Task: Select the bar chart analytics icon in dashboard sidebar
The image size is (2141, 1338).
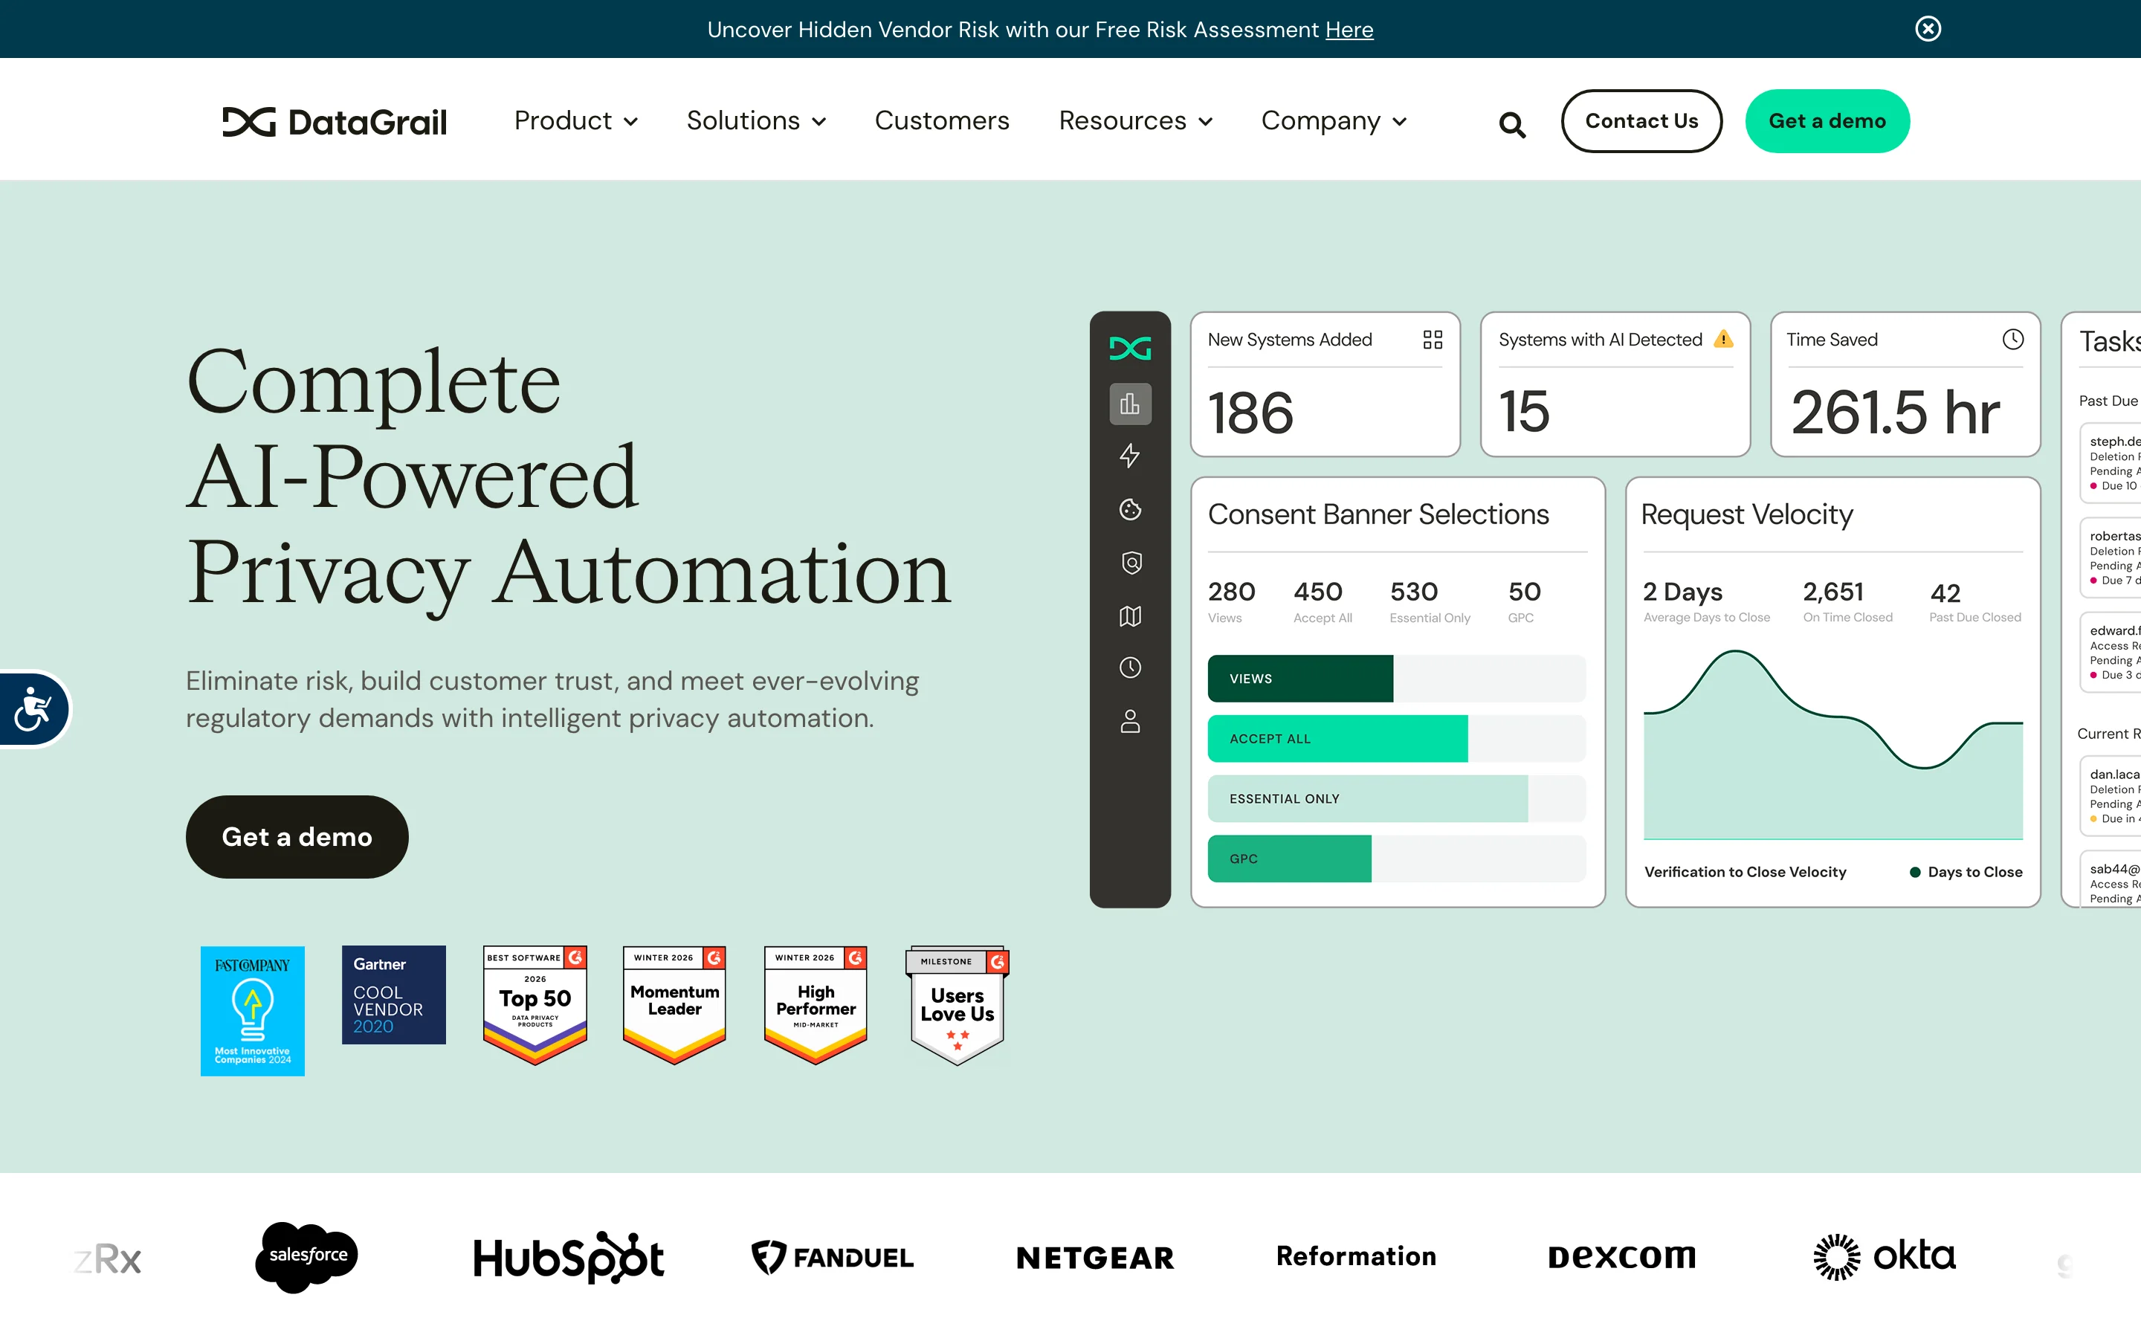Action: pos(1130,404)
